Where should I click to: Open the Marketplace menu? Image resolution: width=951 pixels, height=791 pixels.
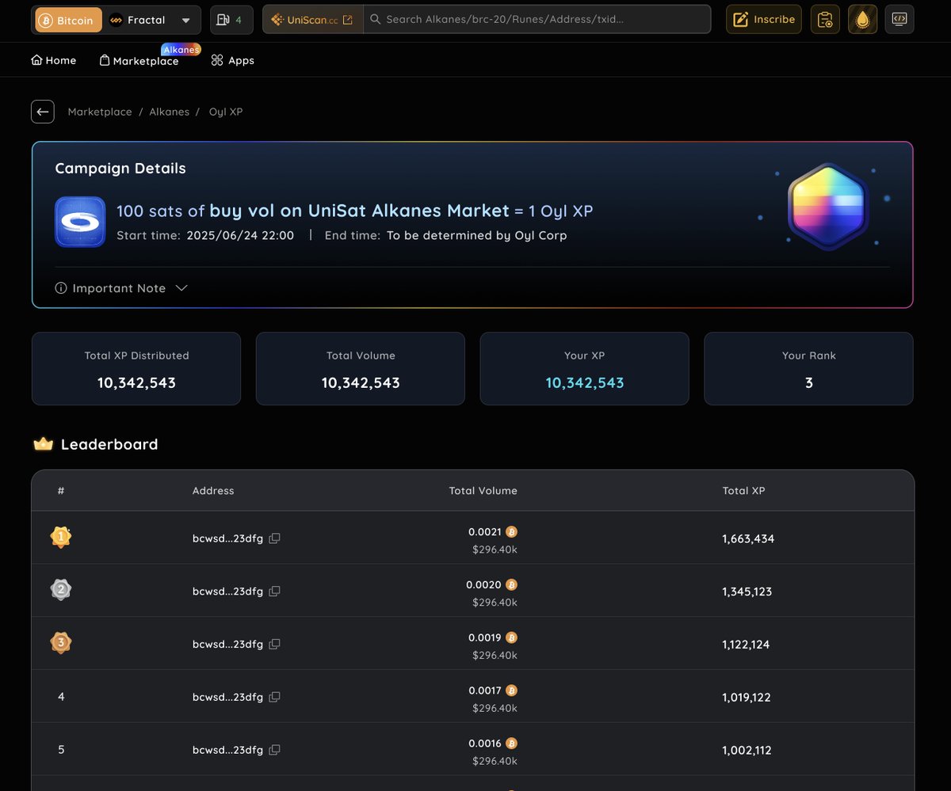[139, 61]
